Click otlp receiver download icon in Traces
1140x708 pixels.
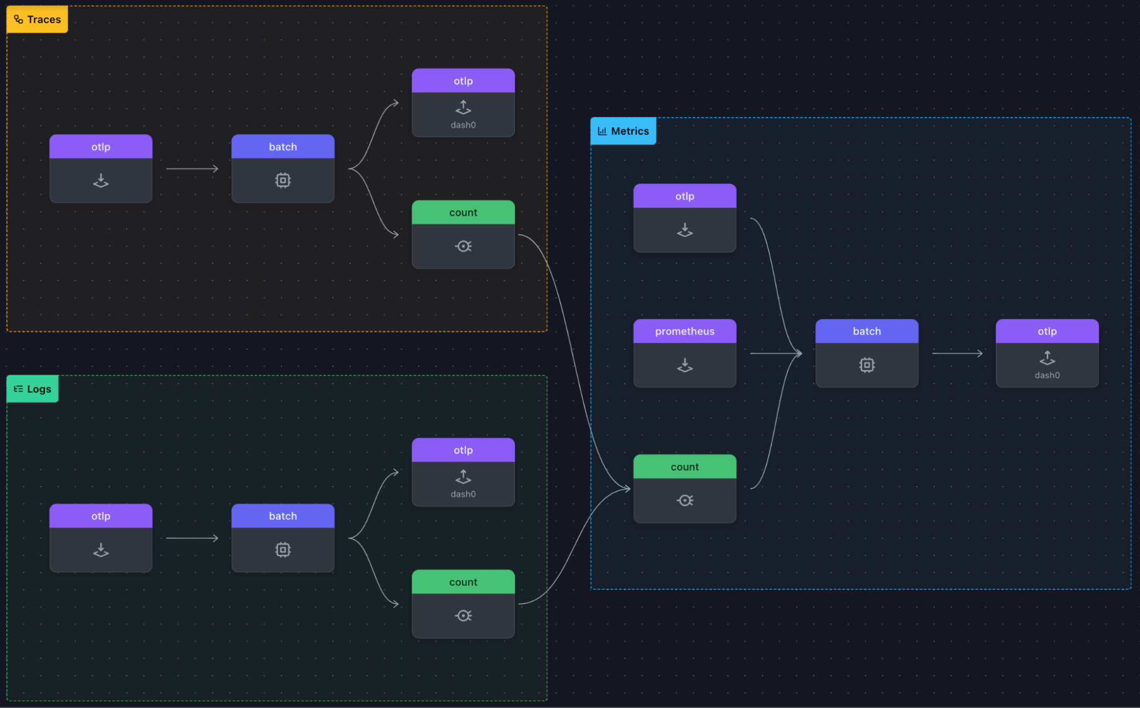pyautogui.click(x=101, y=180)
